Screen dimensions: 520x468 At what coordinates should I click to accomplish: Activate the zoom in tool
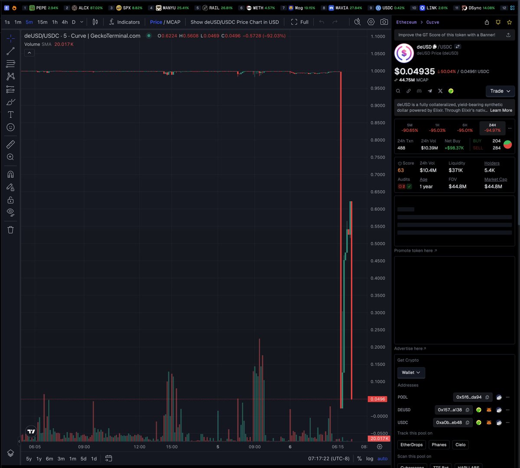pyautogui.click(x=11, y=157)
